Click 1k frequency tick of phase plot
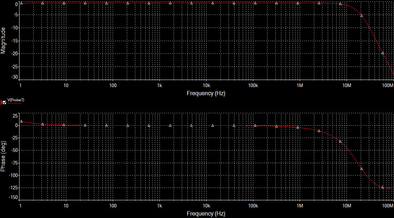394x218 pixels. pyautogui.click(x=159, y=206)
